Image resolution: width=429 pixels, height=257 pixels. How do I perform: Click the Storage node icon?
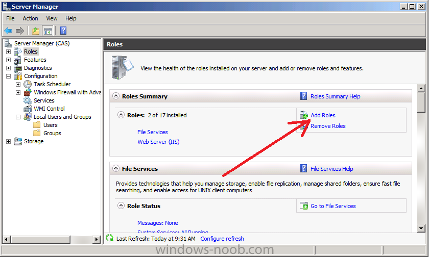[18, 141]
